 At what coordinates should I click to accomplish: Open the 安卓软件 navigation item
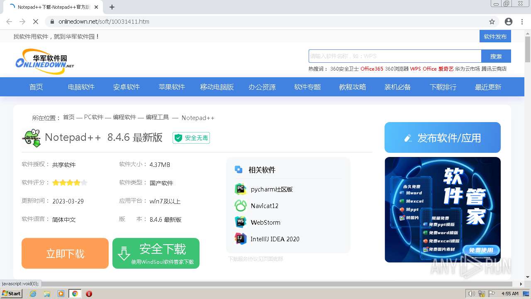pyautogui.click(x=127, y=87)
